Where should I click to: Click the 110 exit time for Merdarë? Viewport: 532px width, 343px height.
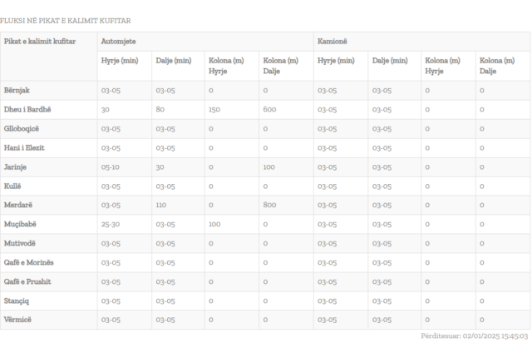(161, 205)
